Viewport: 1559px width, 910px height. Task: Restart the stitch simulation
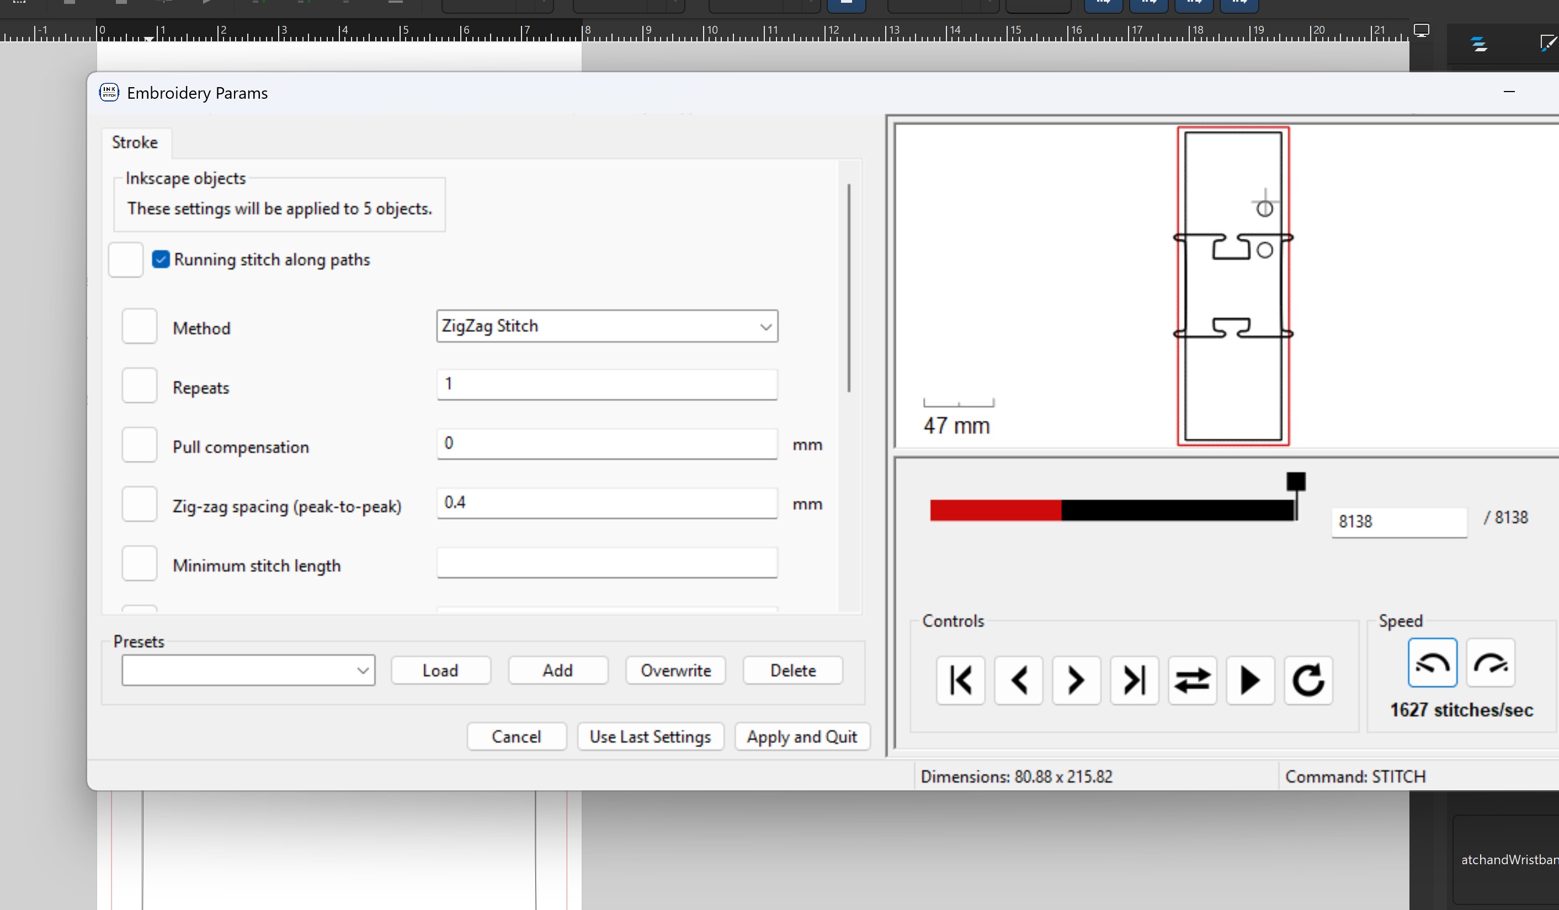coord(1308,680)
